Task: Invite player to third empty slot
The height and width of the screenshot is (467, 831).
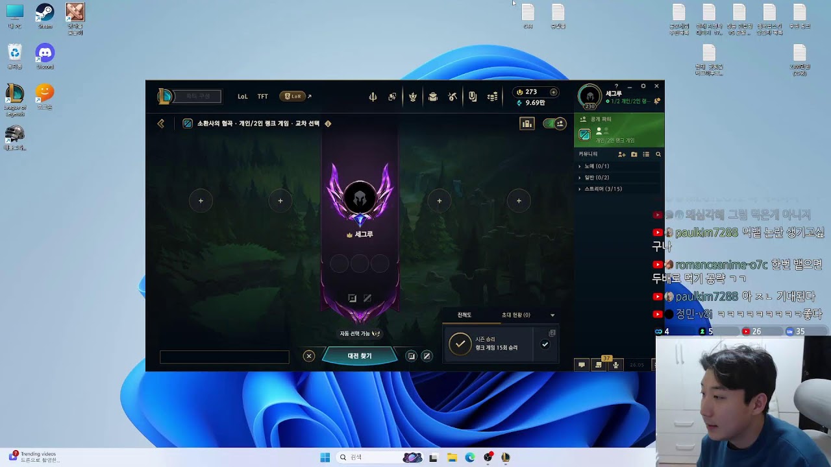Action: (440, 201)
